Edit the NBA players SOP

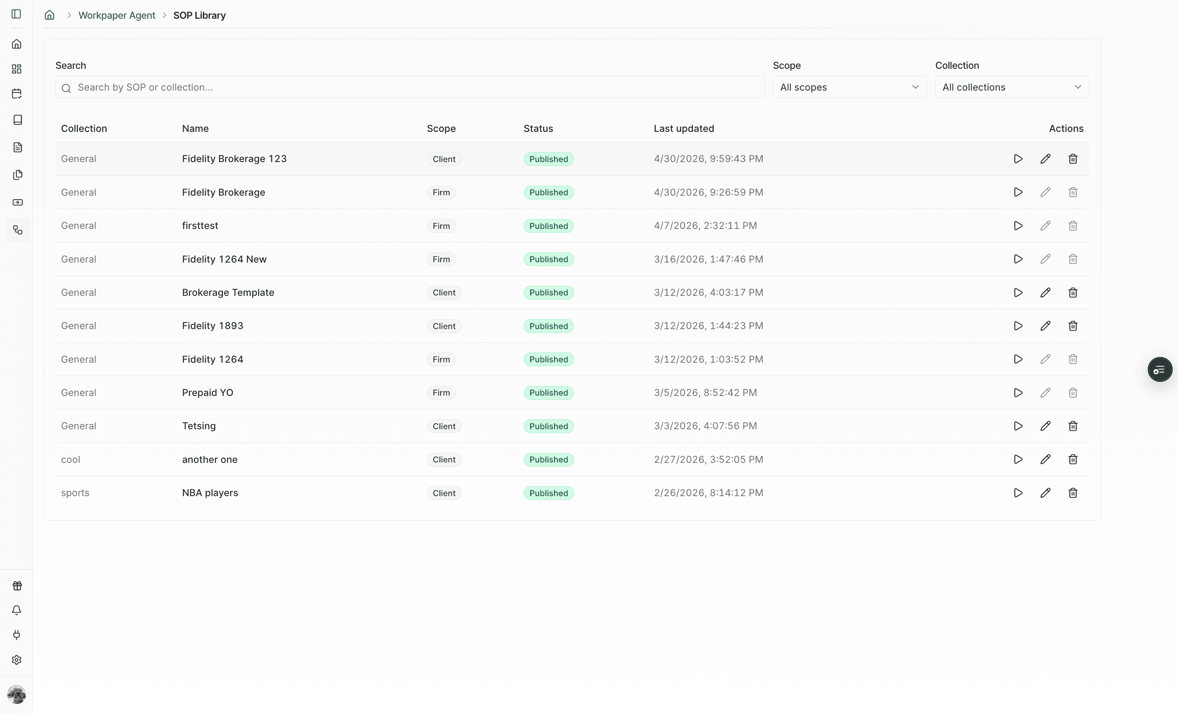coord(1046,493)
